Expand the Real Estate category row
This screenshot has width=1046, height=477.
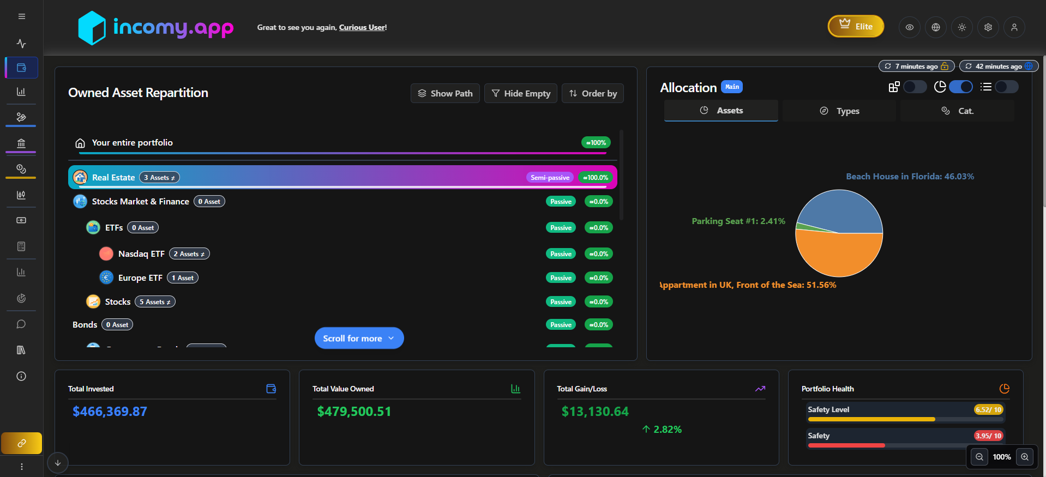coord(342,177)
